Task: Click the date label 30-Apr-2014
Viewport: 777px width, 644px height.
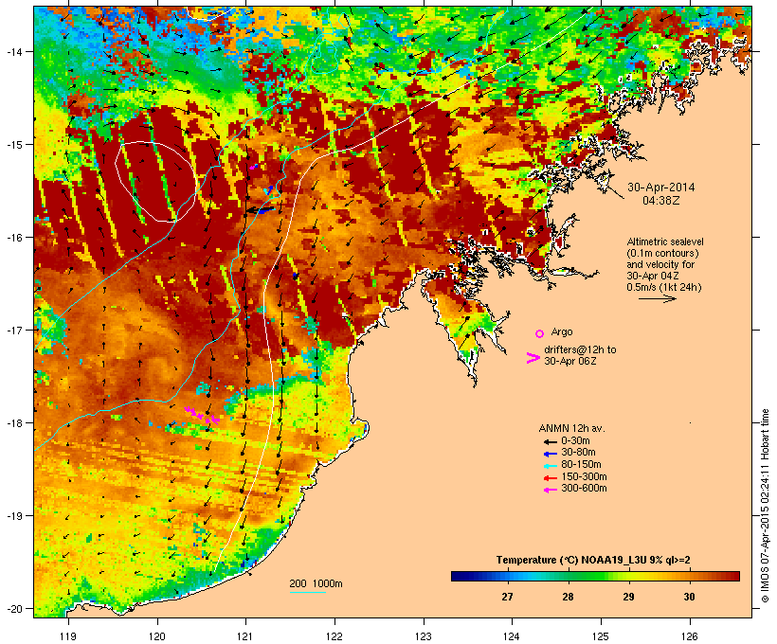Action: tap(661, 188)
